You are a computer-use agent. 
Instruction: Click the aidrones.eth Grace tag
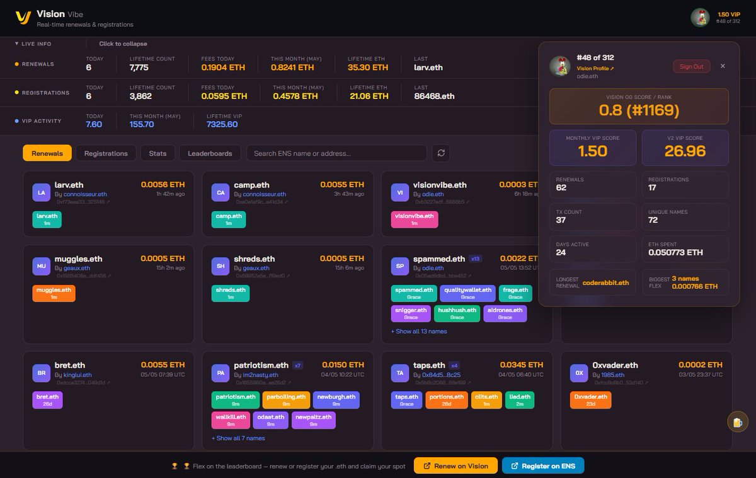point(505,313)
